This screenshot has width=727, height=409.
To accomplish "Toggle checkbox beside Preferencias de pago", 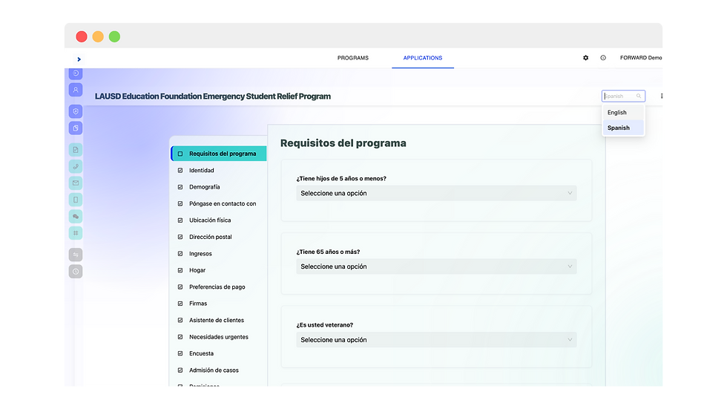I will [x=180, y=287].
